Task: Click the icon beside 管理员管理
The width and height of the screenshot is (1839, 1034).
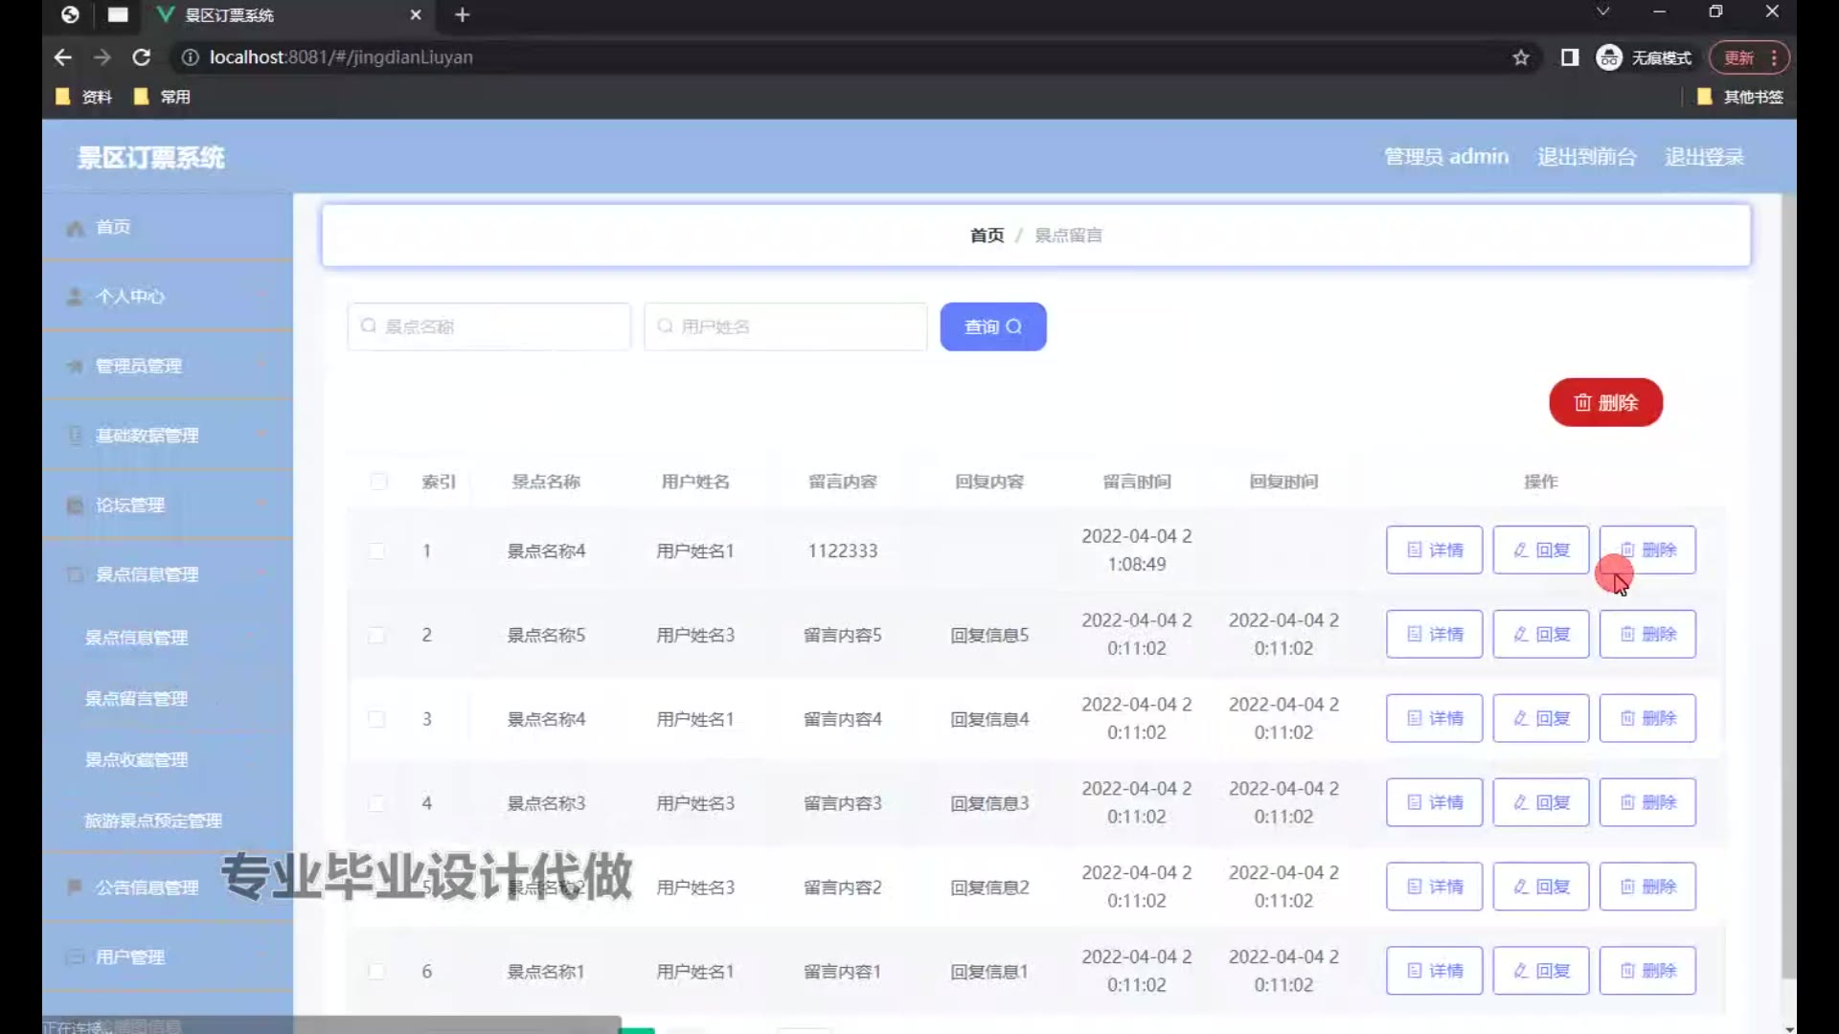Action: coord(75,367)
